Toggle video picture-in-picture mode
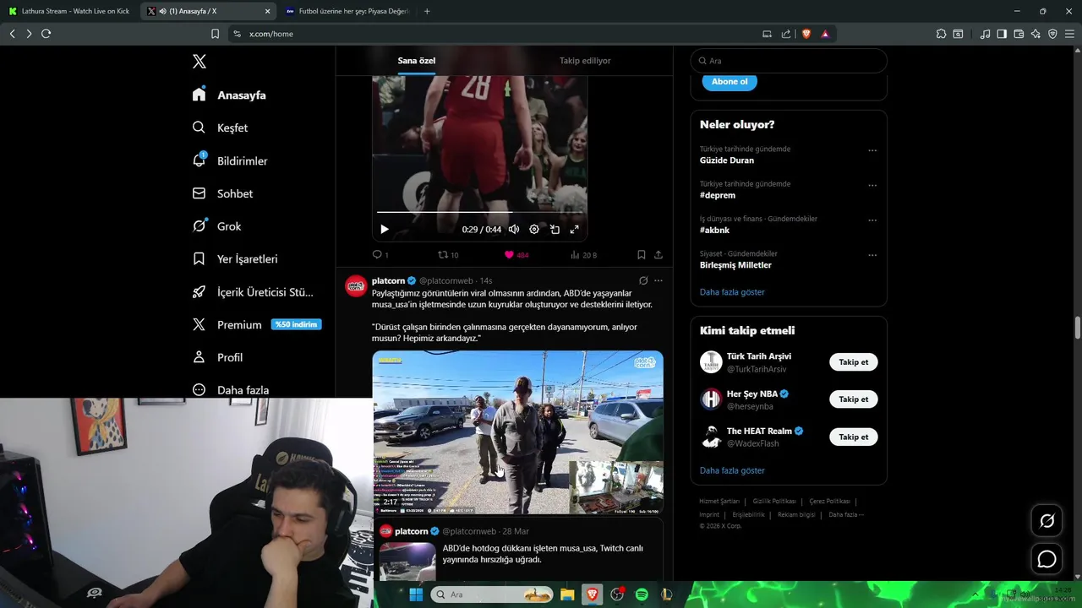 (555, 229)
